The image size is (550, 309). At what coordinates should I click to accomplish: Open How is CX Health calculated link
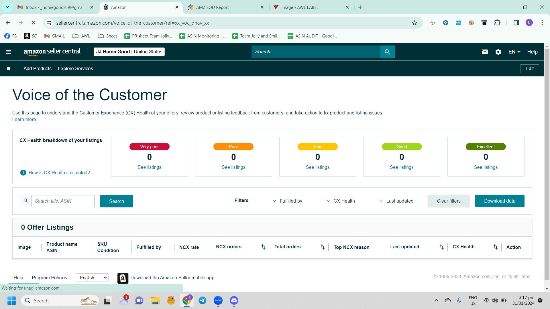coord(59,173)
